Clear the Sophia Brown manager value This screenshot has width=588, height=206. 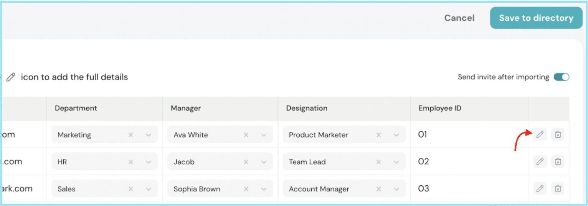pyautogui.click(x=246, y=189)
